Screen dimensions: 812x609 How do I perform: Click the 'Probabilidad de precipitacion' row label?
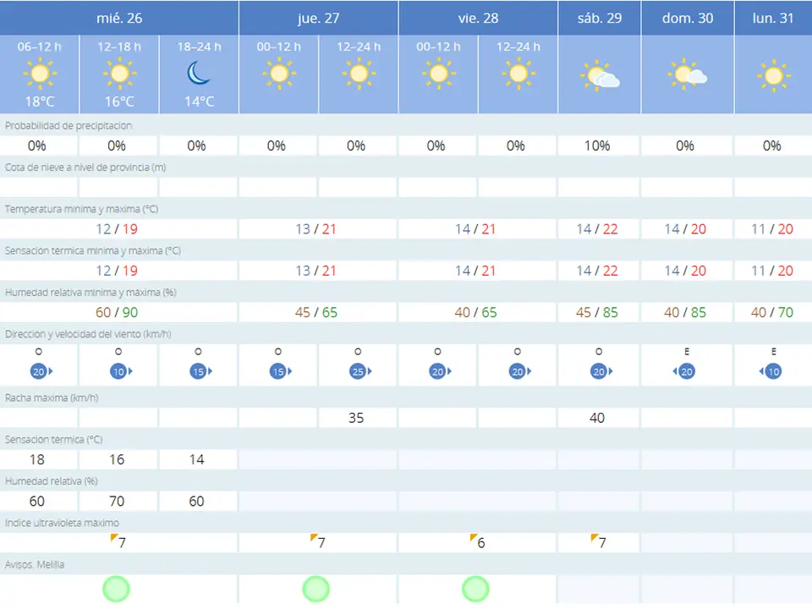point(69,126)
